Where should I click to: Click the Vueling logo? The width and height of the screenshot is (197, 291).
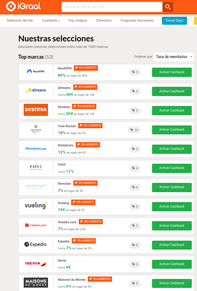click(36, 206)
